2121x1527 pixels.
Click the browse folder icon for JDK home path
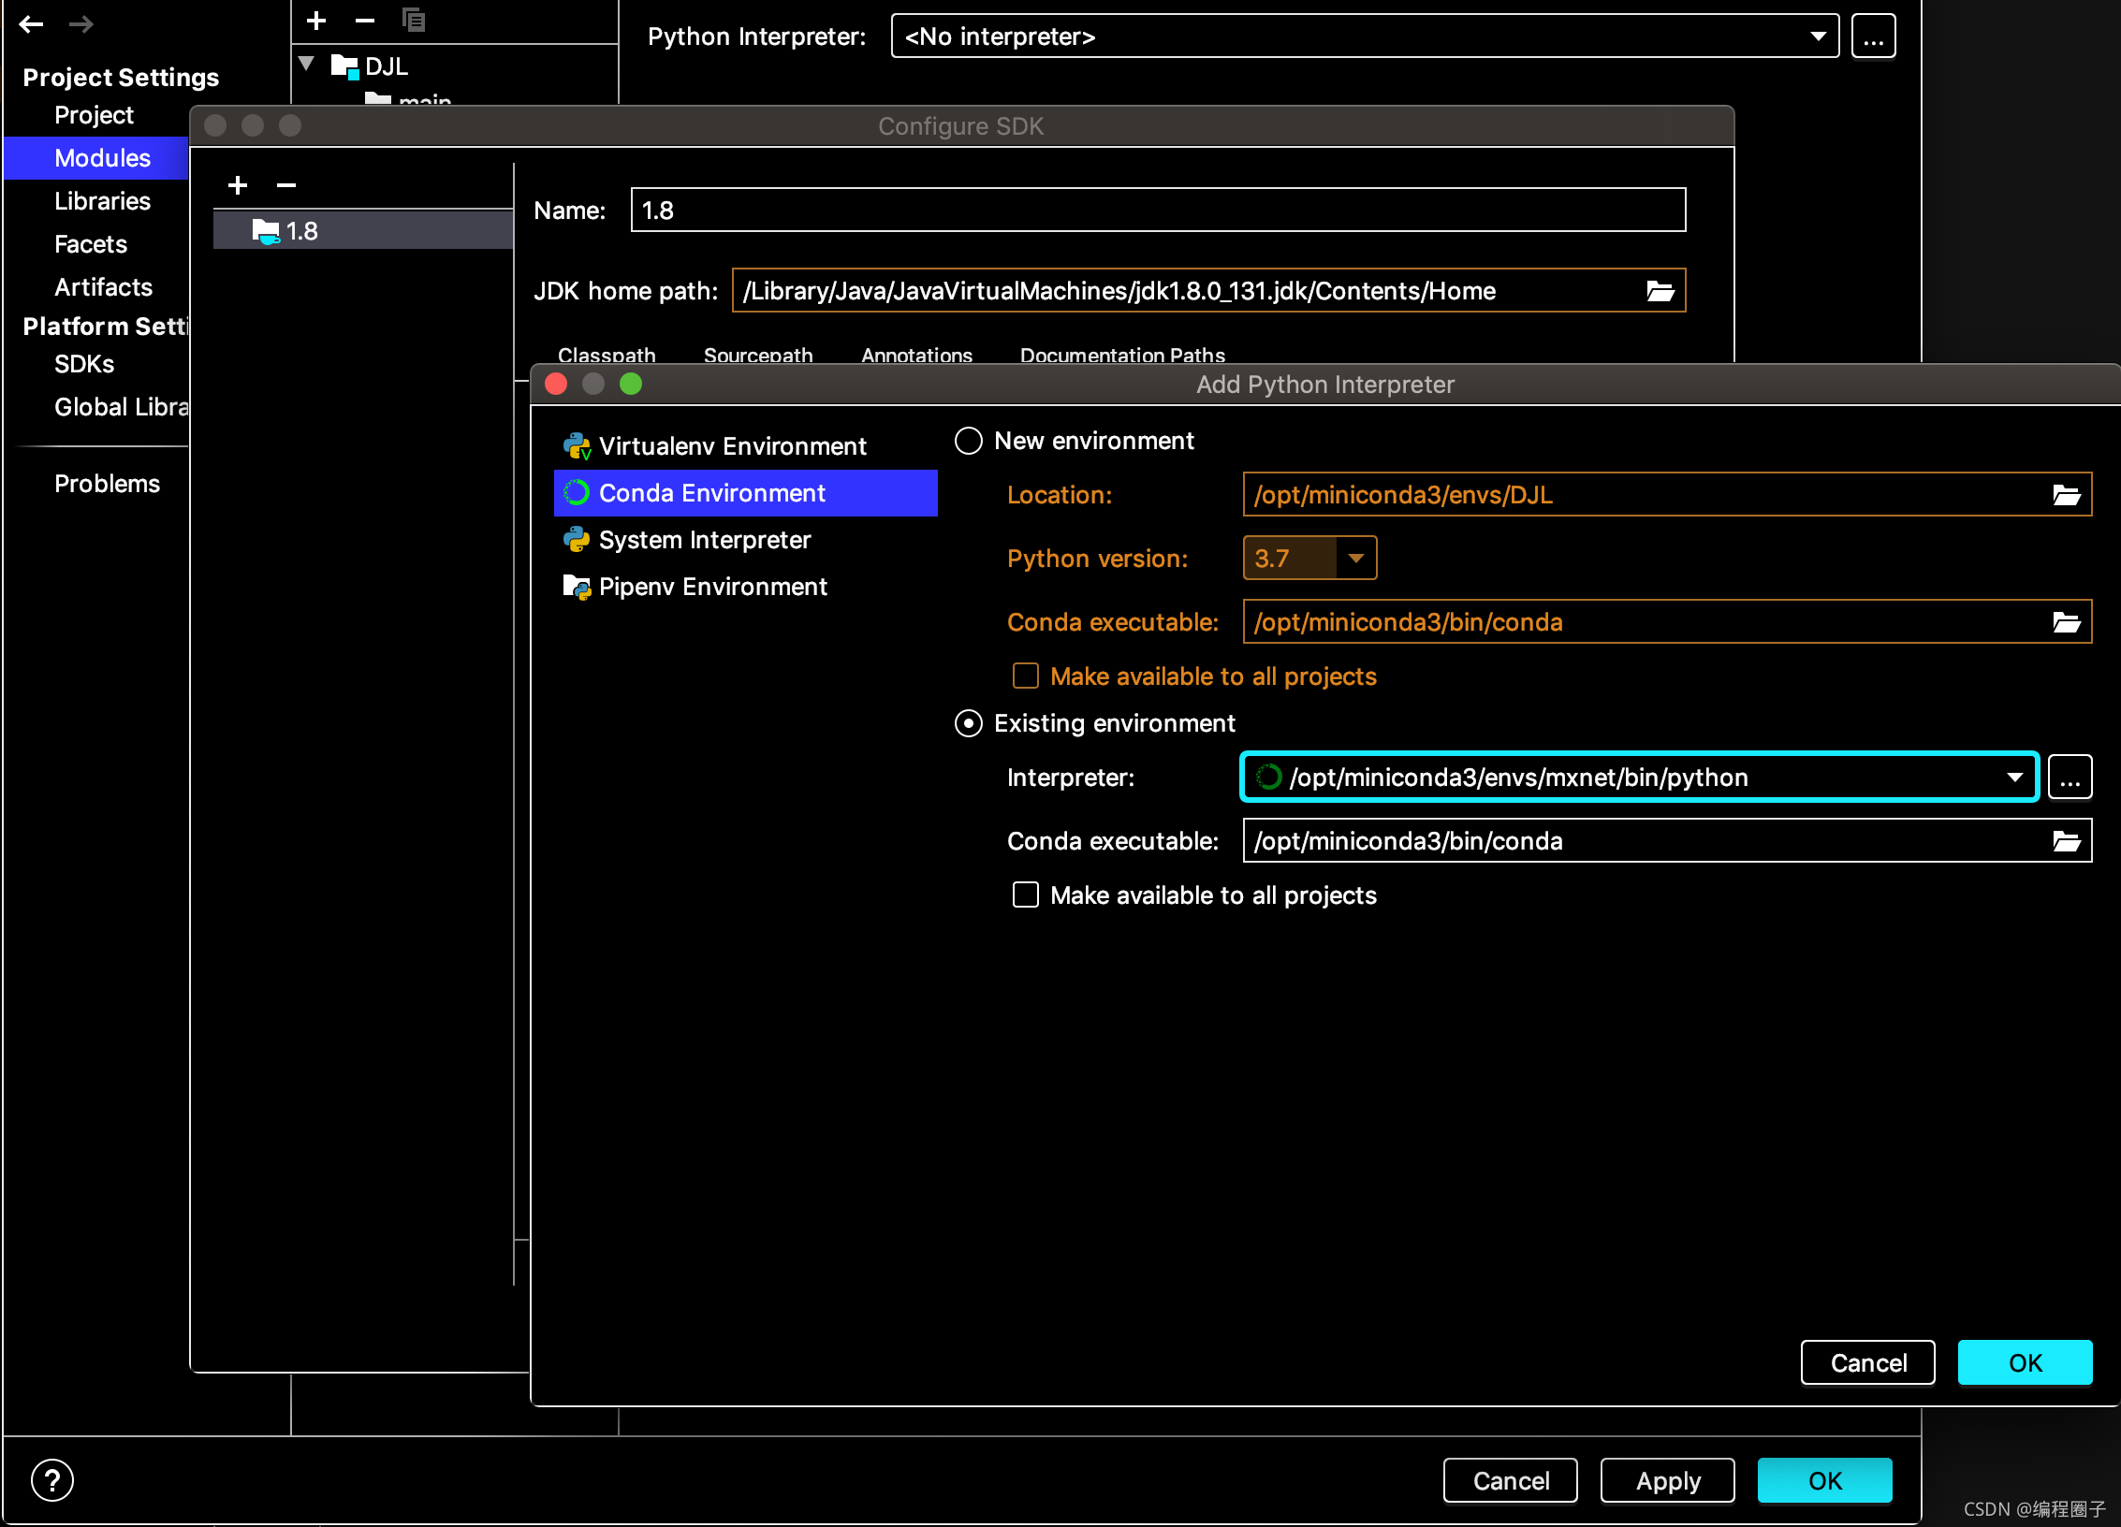pyautogui.click(x=1660, y=291)
